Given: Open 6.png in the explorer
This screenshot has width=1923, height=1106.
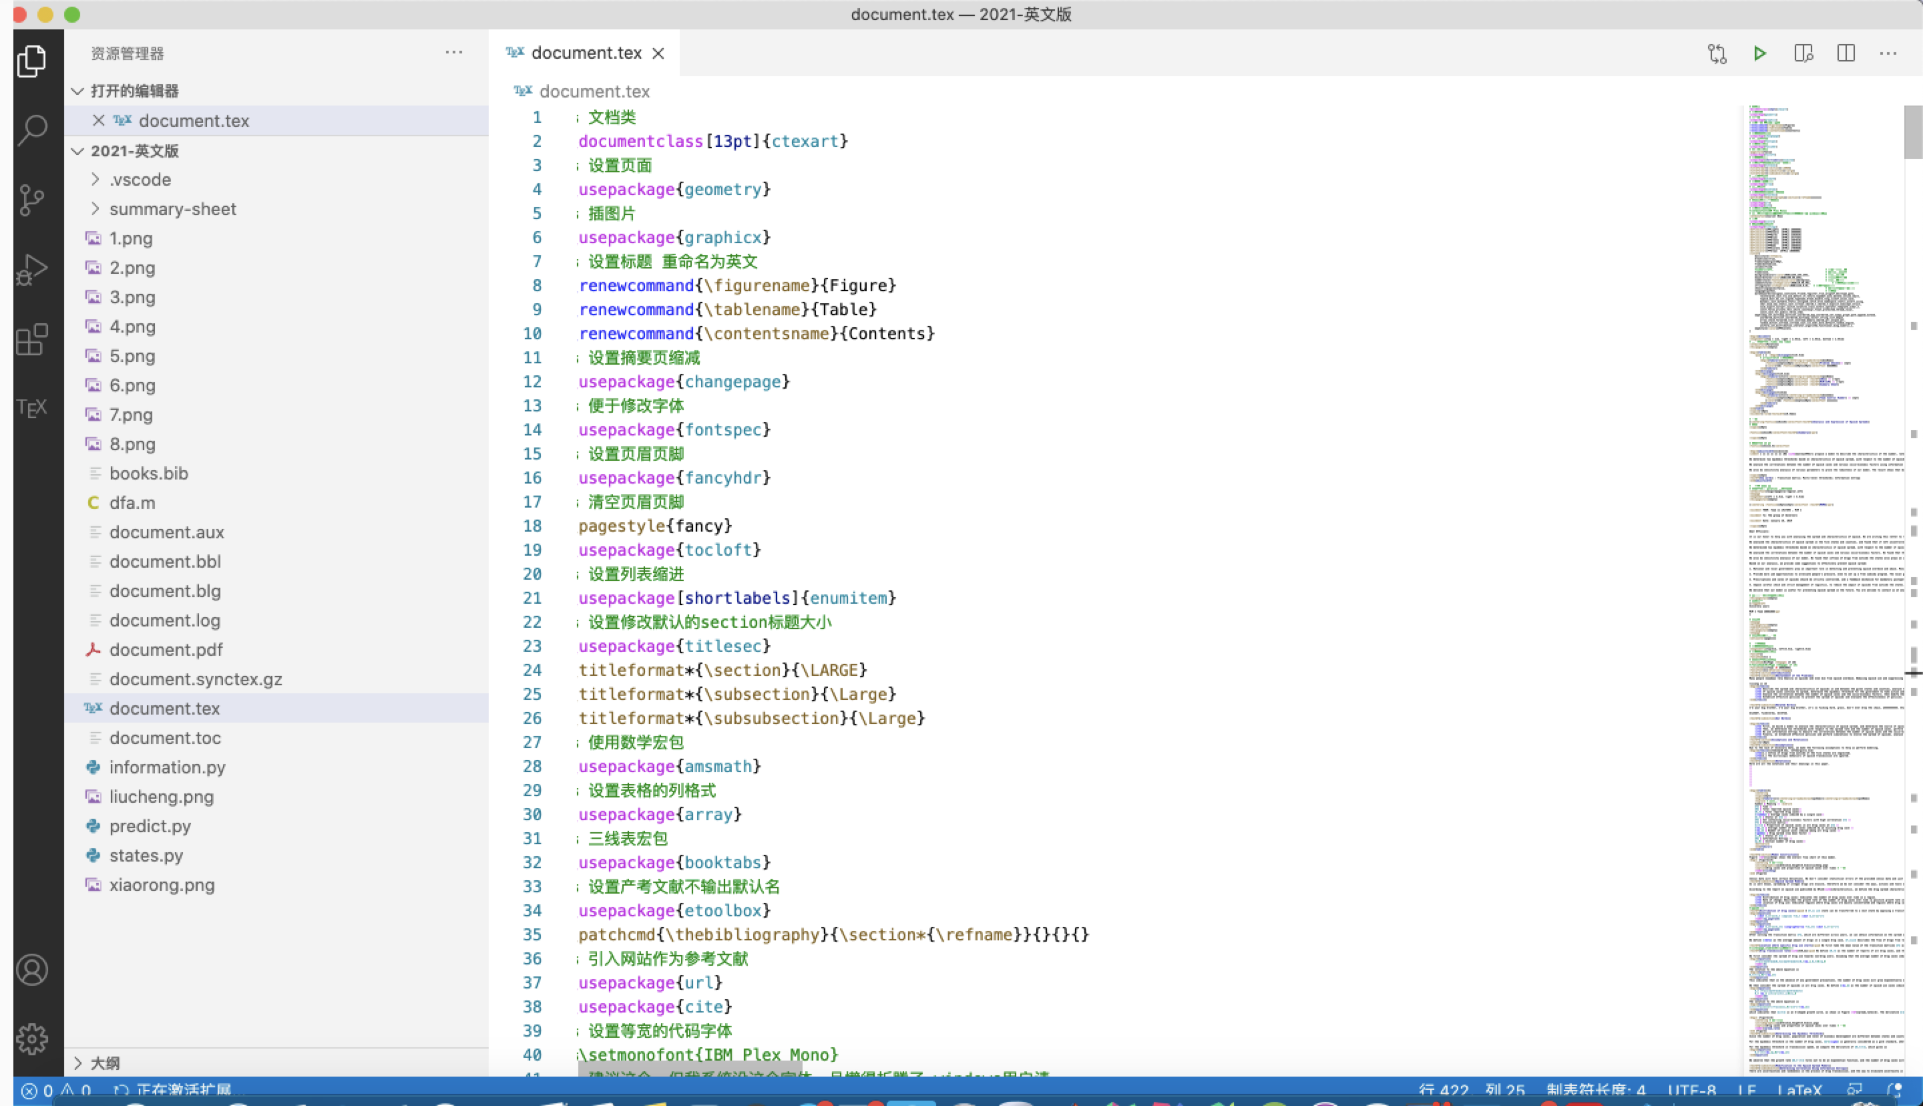Looking at the screenshot, I should click(276, 385).
